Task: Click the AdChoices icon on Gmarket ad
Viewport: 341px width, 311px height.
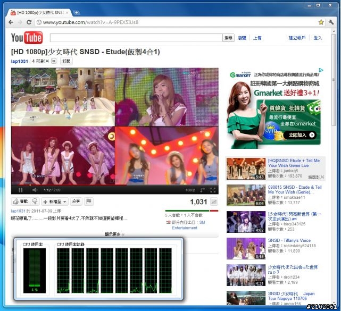Action: coord(321,70)
